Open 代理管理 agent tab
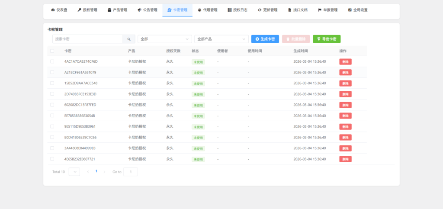This screenshot has width=443, height=209. (207, 10)
